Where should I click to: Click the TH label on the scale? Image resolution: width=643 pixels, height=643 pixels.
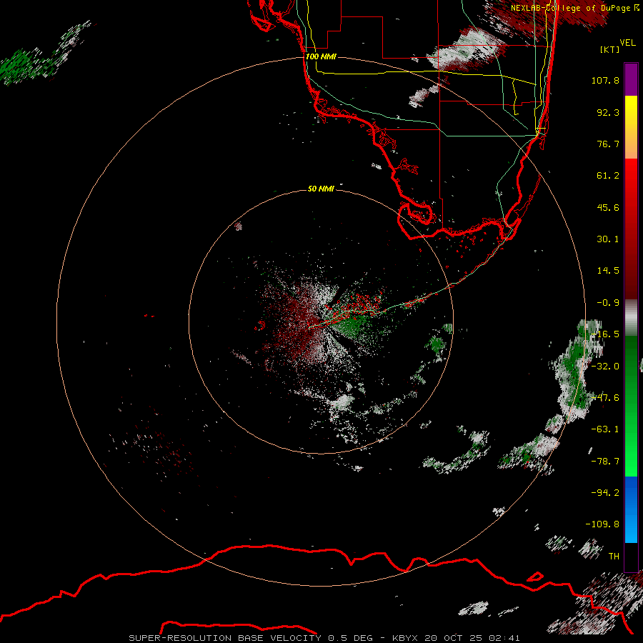(614, 557)
